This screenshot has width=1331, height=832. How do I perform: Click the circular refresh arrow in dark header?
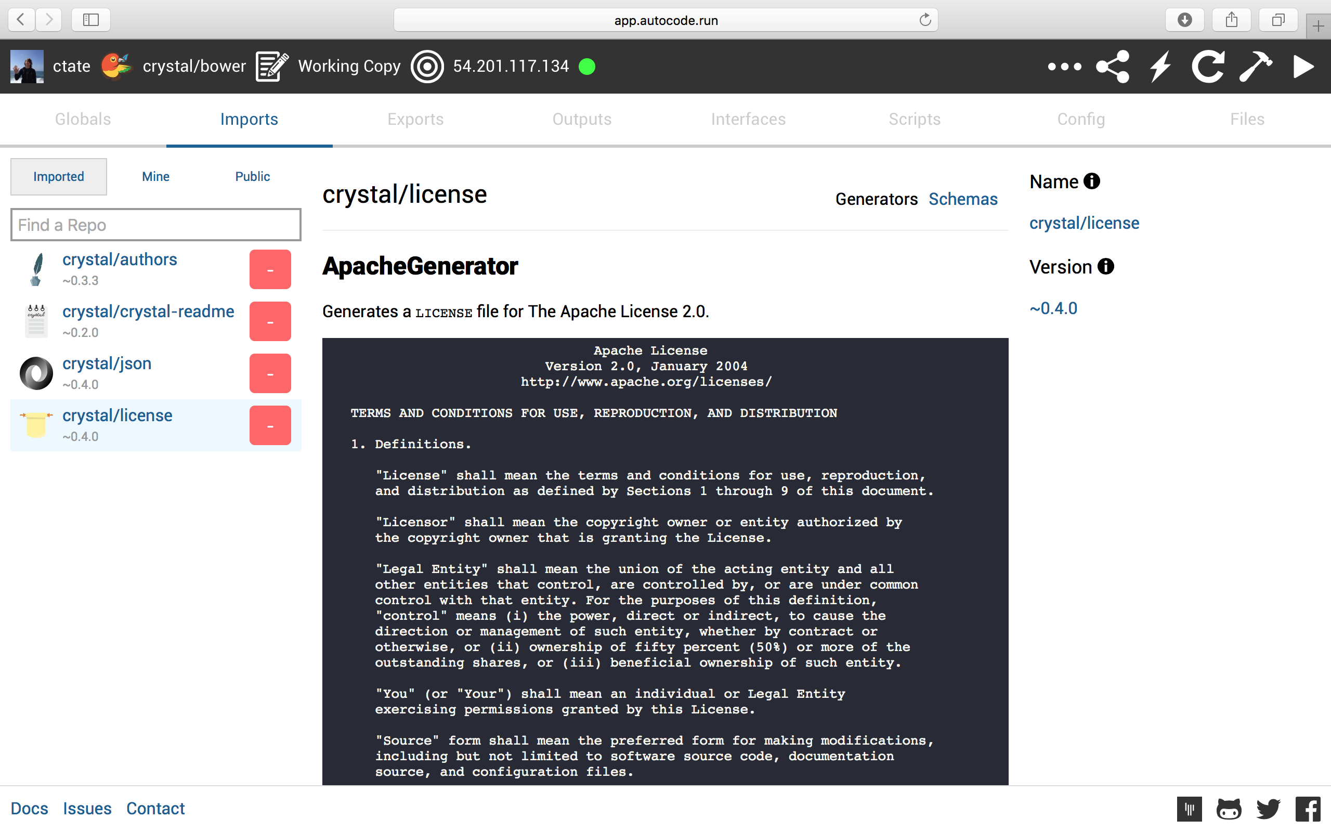[x=1208, y=67]
